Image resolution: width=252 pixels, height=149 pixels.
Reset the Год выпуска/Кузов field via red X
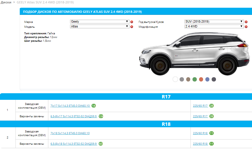pos(246,22)
